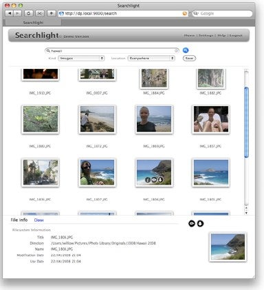Image resolution: width=264 pixels, height=290 pixels.
Task: Open the Kind dropdown set to Images
Action: click(81, 59)
